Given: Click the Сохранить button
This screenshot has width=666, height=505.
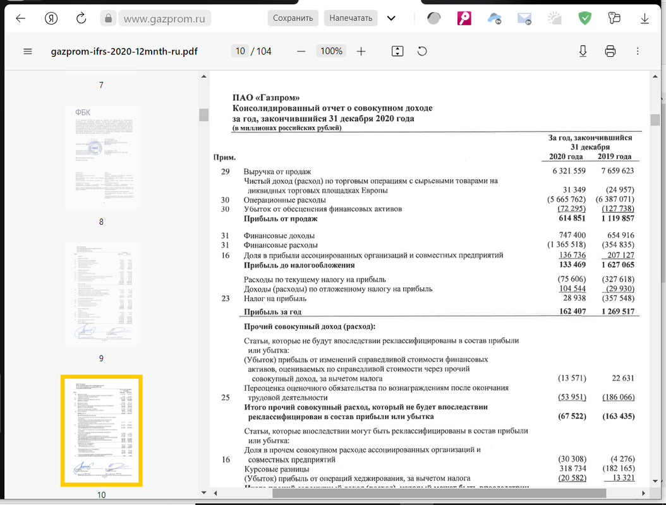Looking at the screenshot, I should pos(293,18).
